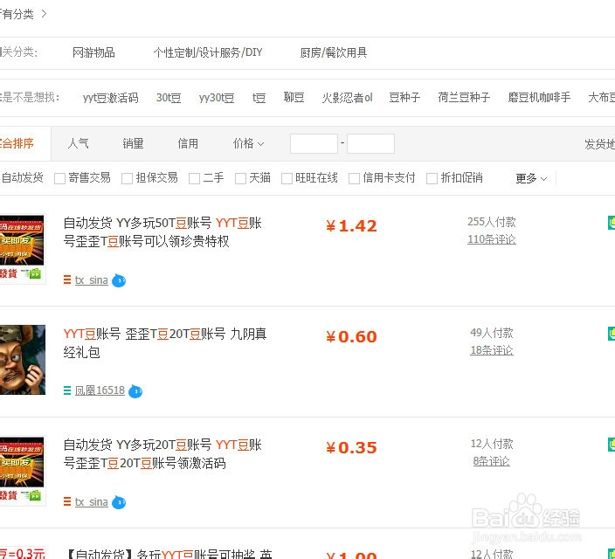Click green badge icon on the ¥0.35 row
615x559 pixels.
pos(612,445)
